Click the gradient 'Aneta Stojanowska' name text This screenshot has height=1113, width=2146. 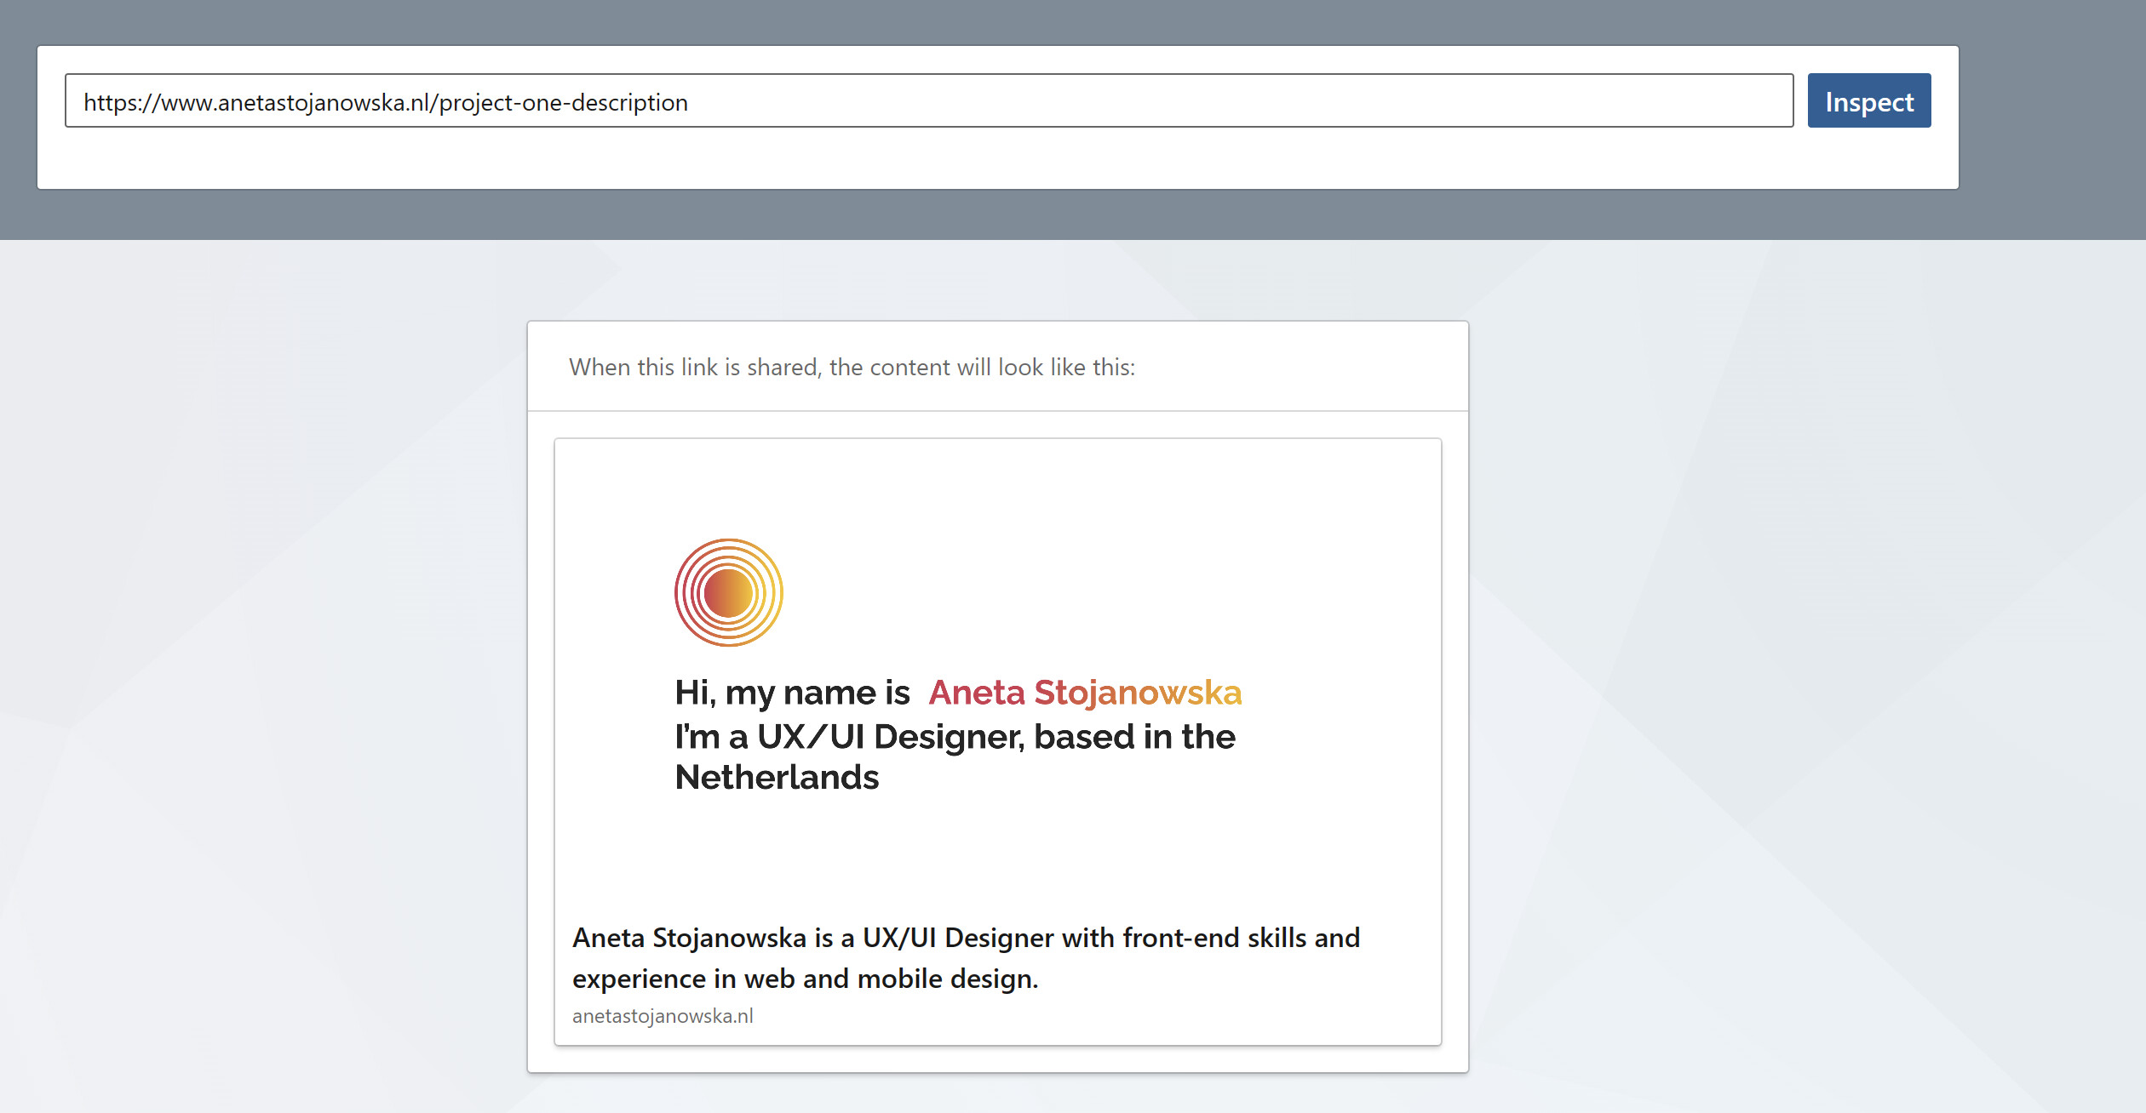[1085, 693]
